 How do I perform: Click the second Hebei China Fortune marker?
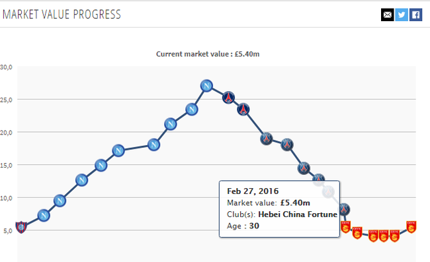tap(357, 233)
